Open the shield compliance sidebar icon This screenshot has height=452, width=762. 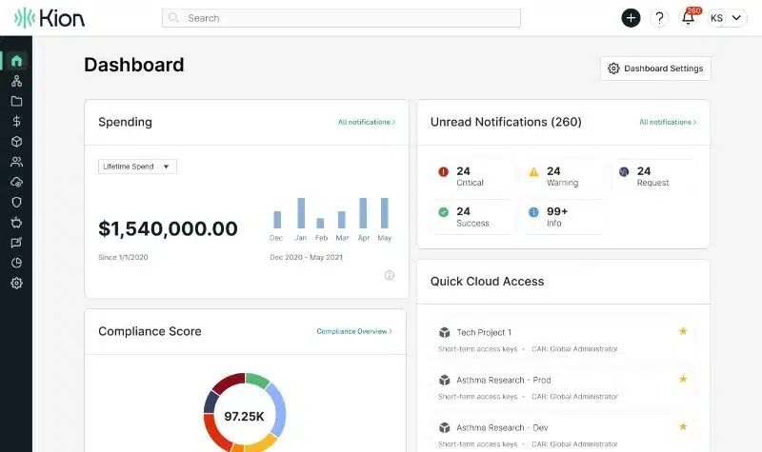(x=16, y=203)
